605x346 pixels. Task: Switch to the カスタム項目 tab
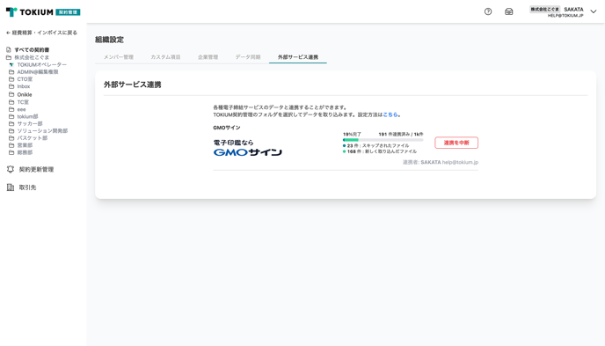tap(165, 57)
